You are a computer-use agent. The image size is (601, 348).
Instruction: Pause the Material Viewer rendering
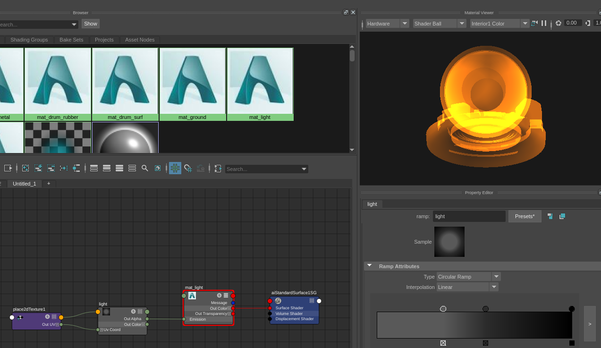pyautogui.click(x=544, y=23)
